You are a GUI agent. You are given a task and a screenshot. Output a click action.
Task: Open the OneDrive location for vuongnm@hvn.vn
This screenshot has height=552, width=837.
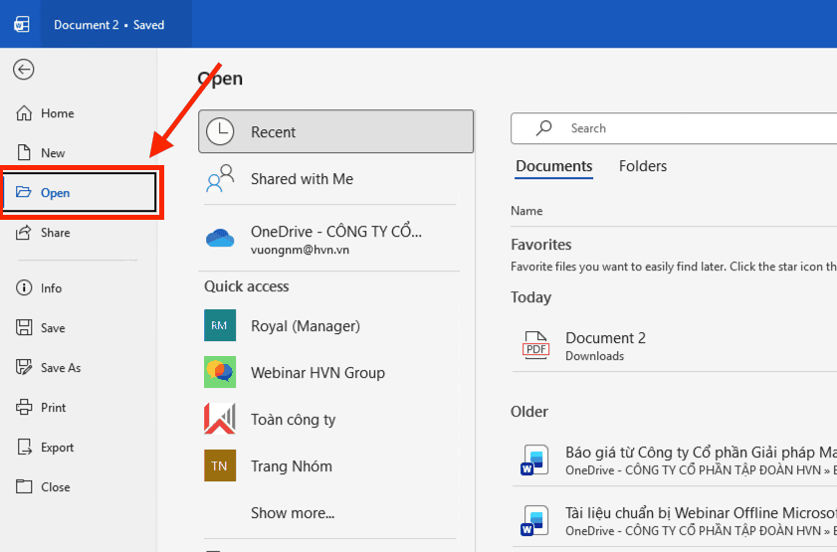click(329, 238)
